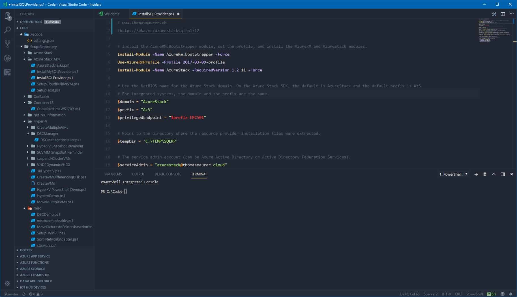Open DSCManagerInstaller.ps1 file
Viewport: 517px width, 297px height.
(60, 140)
